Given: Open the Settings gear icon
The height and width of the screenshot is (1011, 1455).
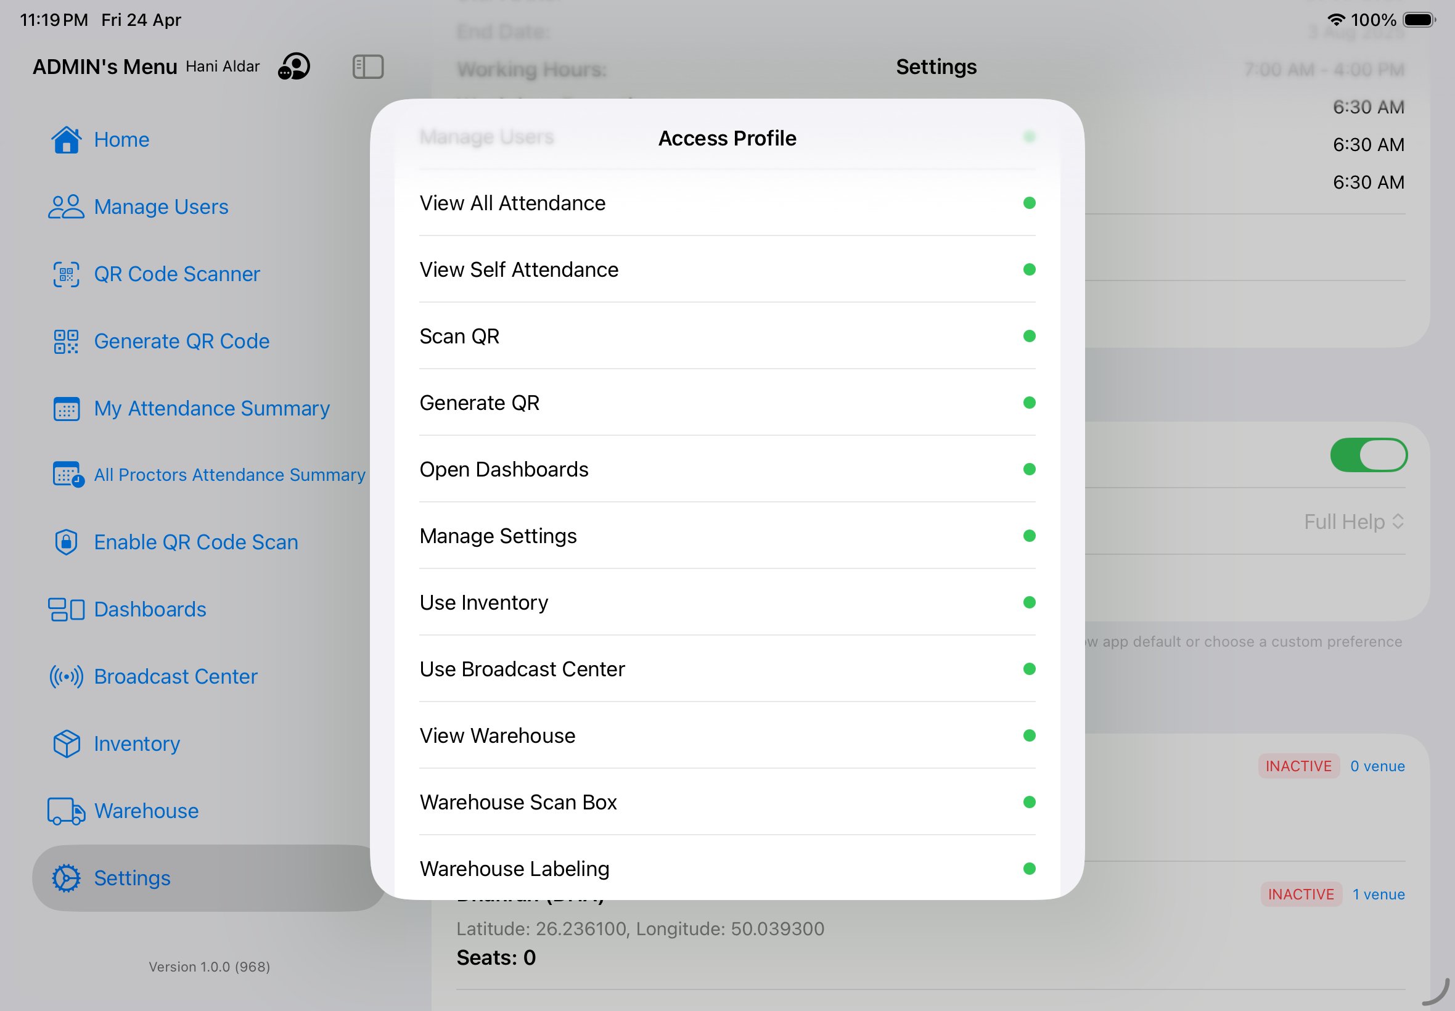Looking at the screenshot, I should [x=65, y=878].
